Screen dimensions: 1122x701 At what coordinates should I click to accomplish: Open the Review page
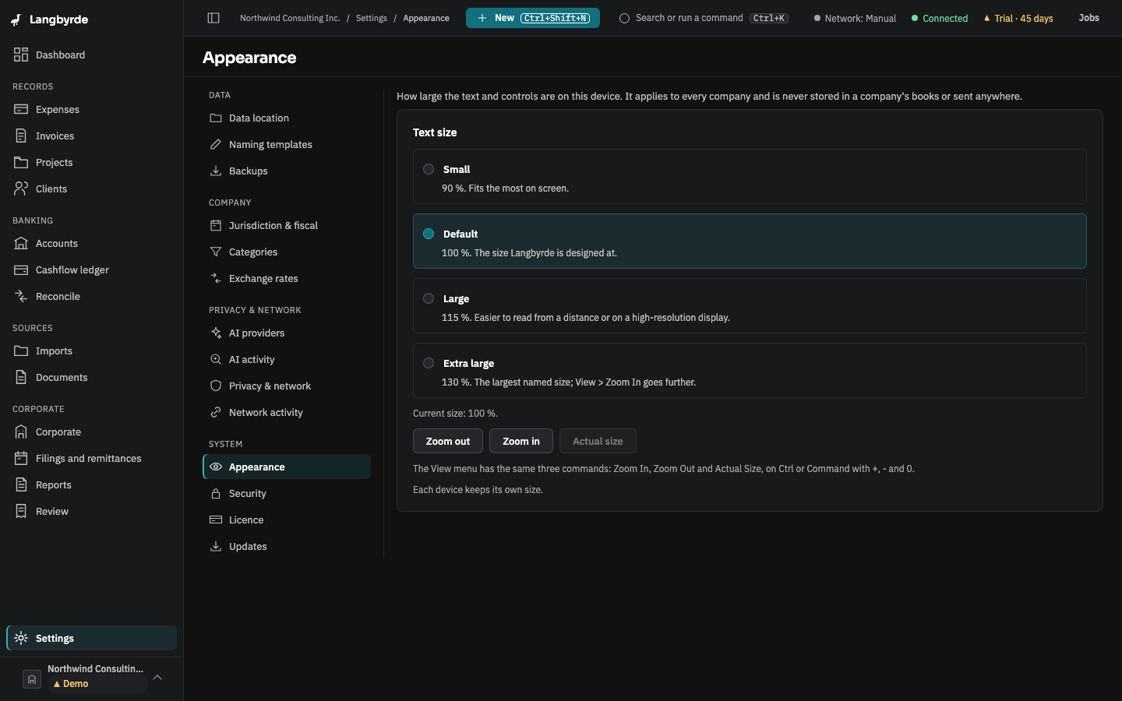pos(91,511)
